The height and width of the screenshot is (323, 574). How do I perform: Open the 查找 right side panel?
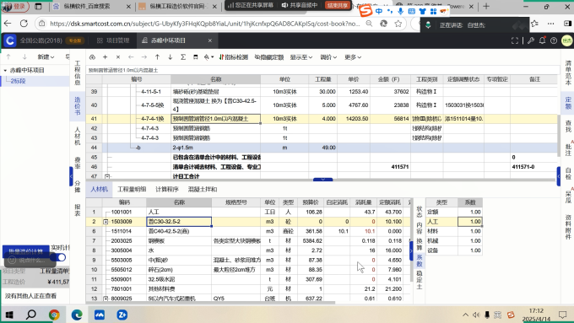pos(568,126)
